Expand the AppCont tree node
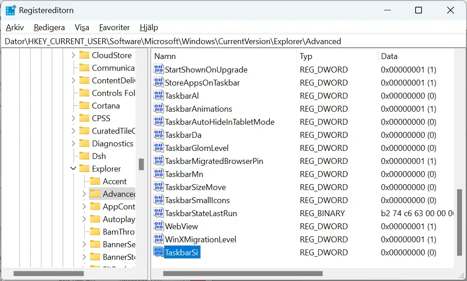The image size is (467, 281). (x=84, y=207)
